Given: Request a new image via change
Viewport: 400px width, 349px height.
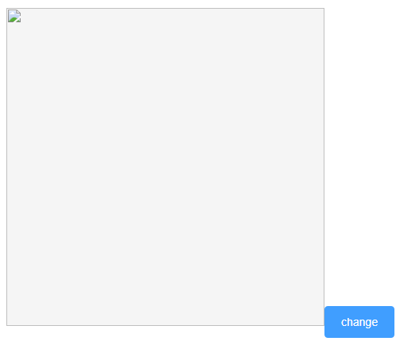Looking at the screenshot, I should coord(359,322).
